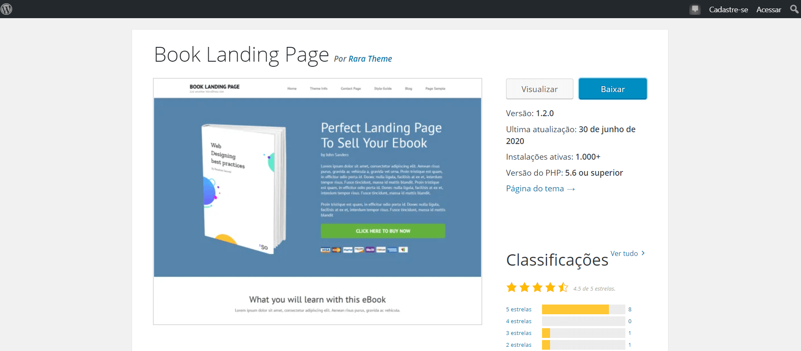Click the 4 estrelas rating link

pos(519,321)
